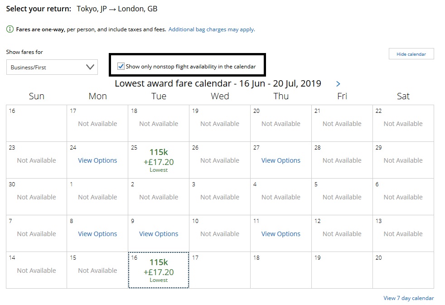Click the green info icon beside fares notice

pyautogui.click(x=10, y=29)
